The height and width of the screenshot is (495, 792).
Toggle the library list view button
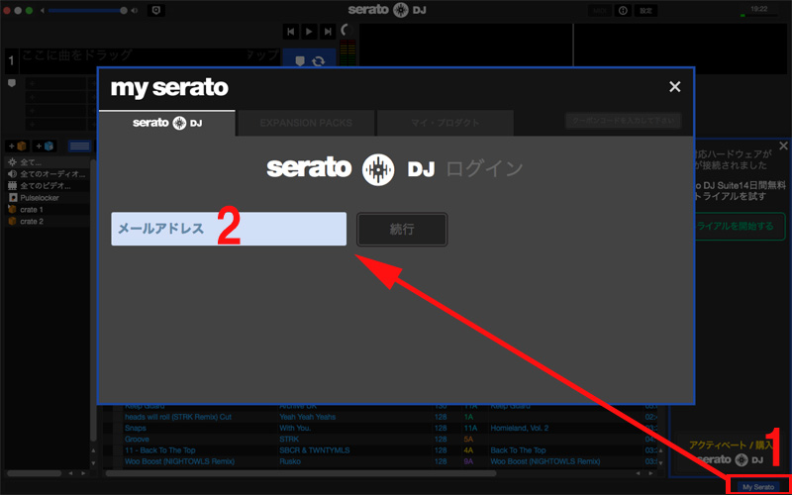click(x=79, y=147)
